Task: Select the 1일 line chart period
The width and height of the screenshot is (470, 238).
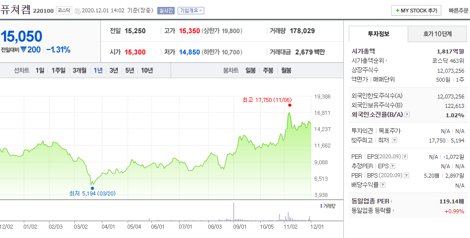Action: point(40,70)
